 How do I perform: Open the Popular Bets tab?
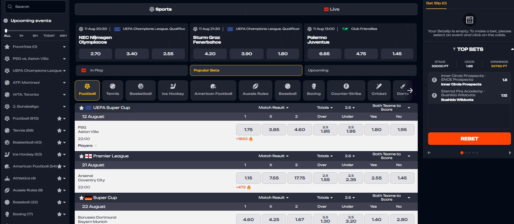point(246,70)
